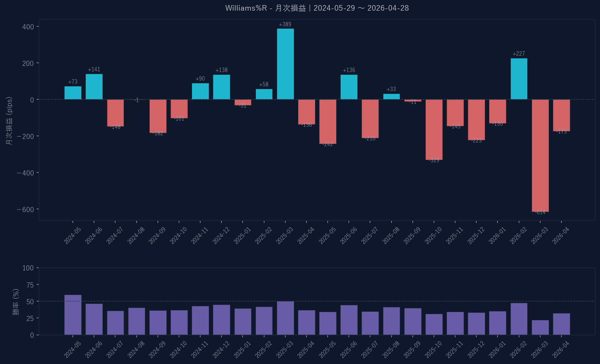600x364 pixels.
Task: Select the 2025-03 win rate bar in lower chart
Action: tap(285, 318)
